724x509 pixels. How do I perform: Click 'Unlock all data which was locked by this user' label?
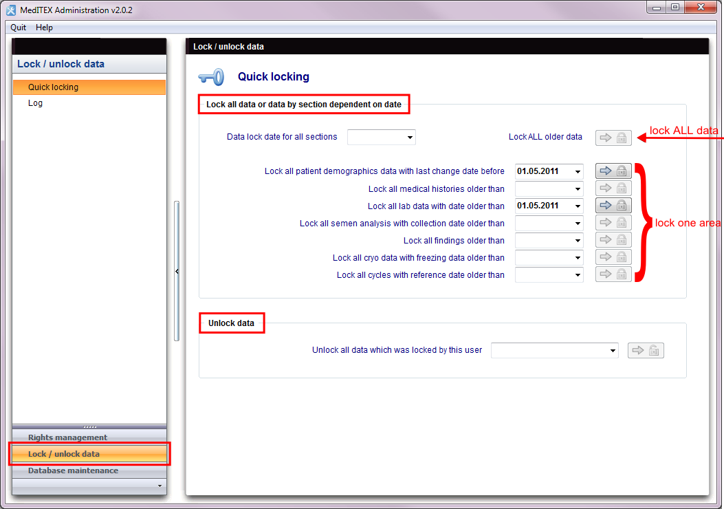tap(397, 349)
